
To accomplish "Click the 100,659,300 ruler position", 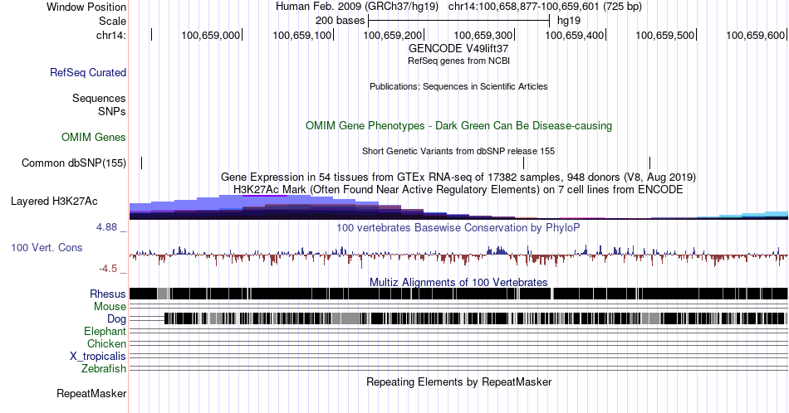I will click(x=483, y=35).
